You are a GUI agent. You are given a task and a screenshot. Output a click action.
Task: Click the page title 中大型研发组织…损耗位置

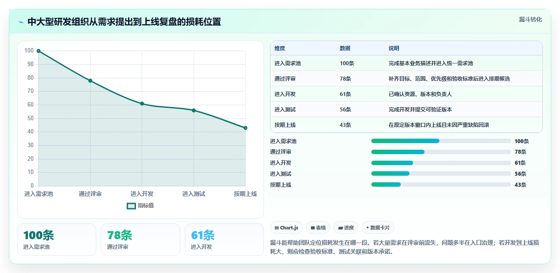124,22
